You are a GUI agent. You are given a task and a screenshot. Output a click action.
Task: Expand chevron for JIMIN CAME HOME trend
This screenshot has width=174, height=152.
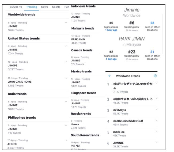[x=66, y=78]
